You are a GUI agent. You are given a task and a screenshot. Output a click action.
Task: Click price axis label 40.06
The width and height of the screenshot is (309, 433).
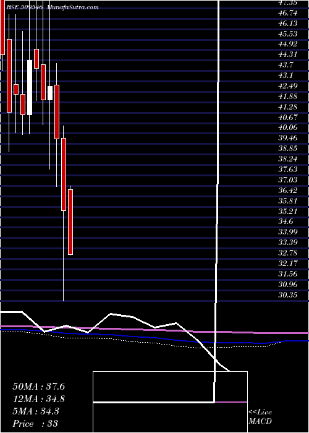click(288, 127)
